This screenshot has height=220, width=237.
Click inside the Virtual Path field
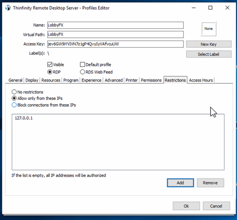pos(115,34)
